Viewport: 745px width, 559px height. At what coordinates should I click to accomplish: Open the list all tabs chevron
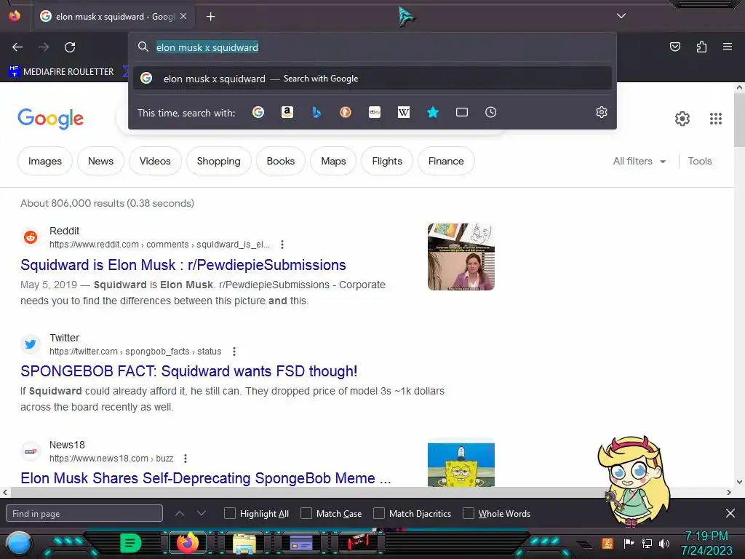(x=621, y=16)
